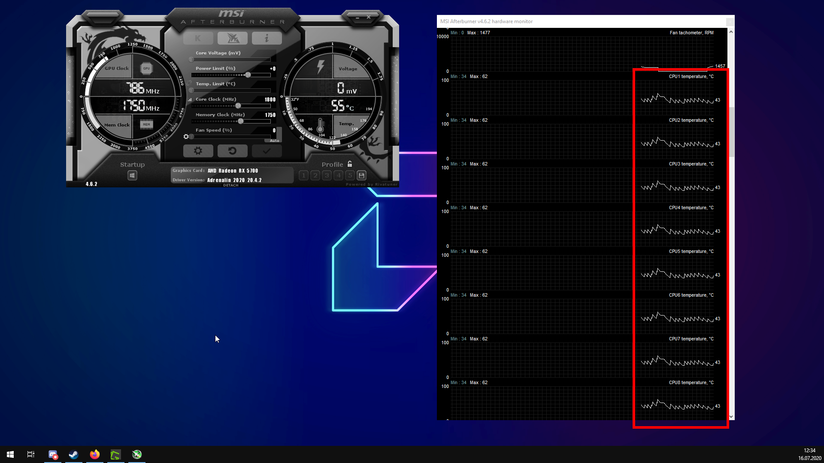Viewport: 824px width, 463px height.
Task: Toggle Windows startup option
Action: [x=132, y=175]
